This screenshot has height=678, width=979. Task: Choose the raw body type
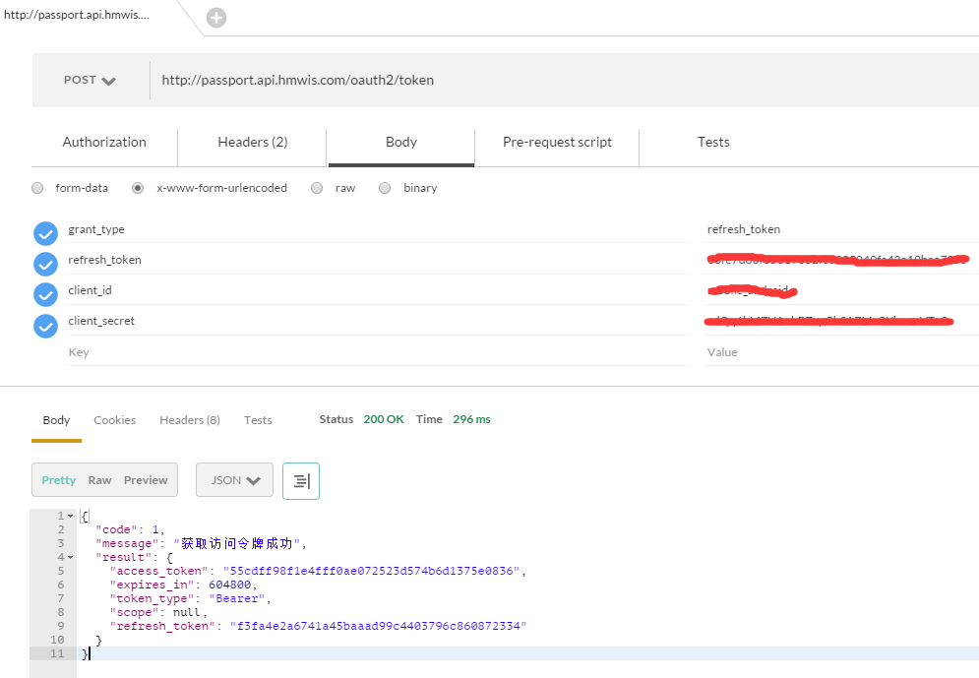317,188
